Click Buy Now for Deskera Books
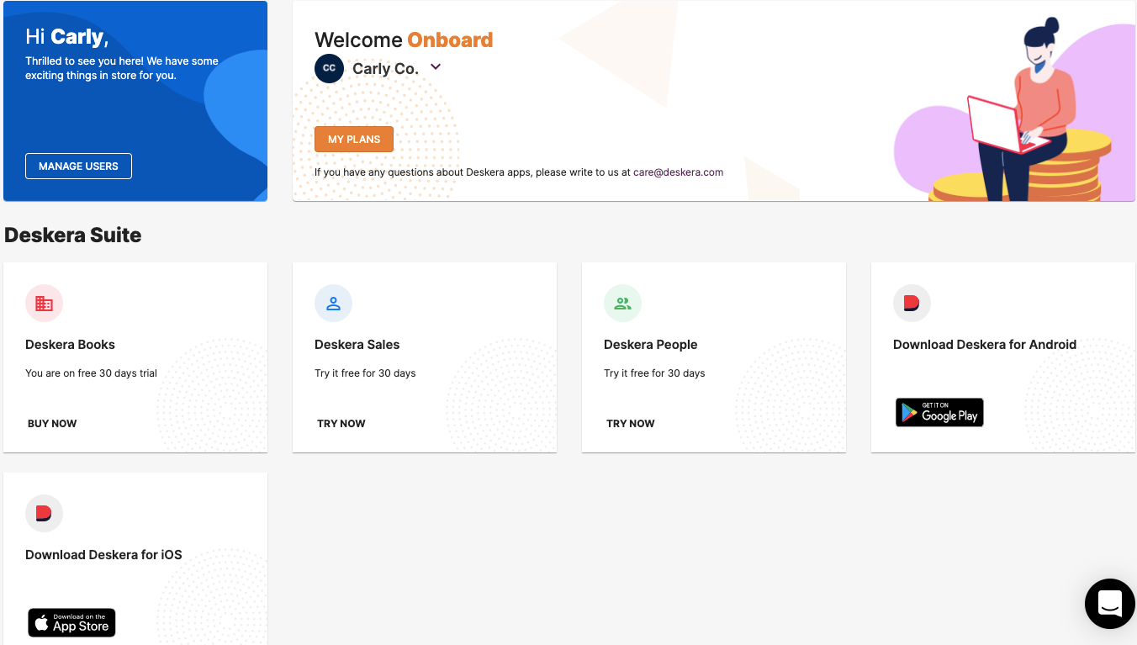Viewport: 1137px width, 645px height. (52, 424)
